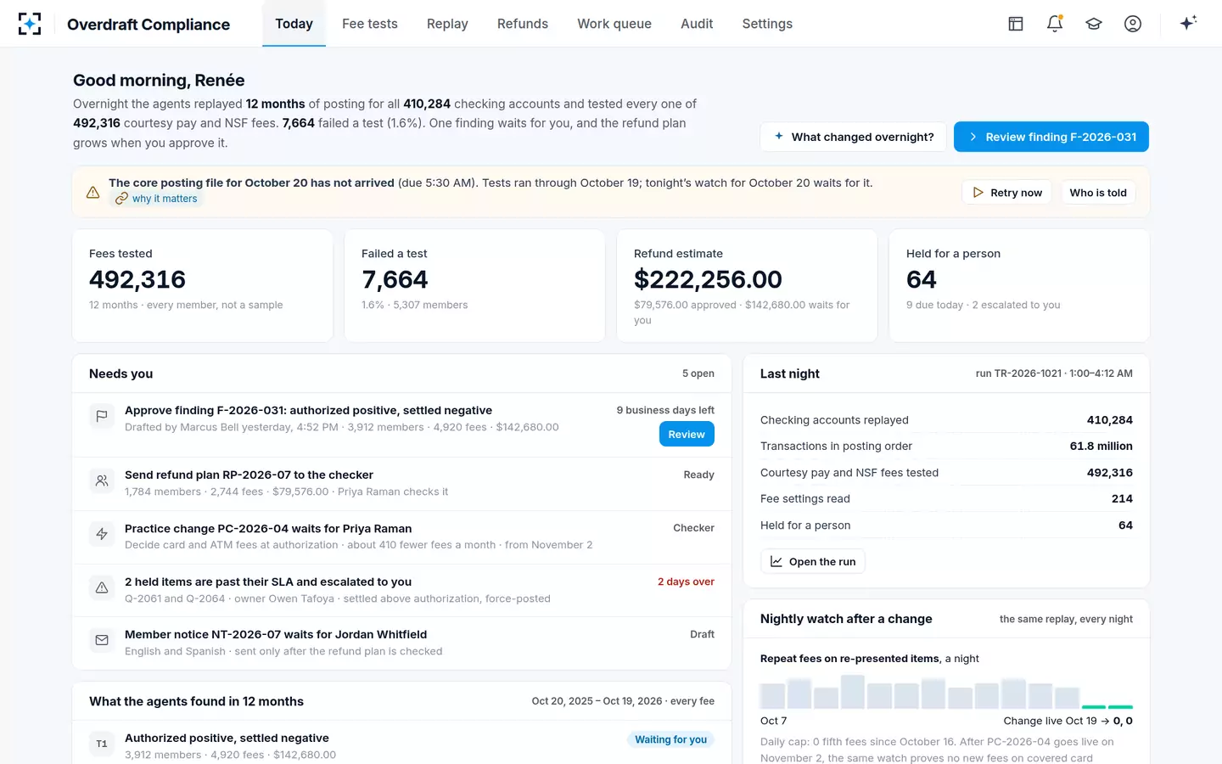Click flag icon beside finding F-2026-031
Screen dimensions: 1222x764
click(102, 416)
